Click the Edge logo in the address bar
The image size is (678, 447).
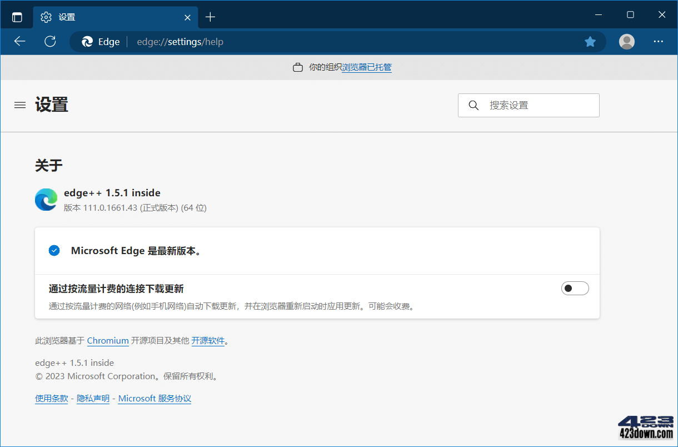pyautogui.click(x=88, y=41)
